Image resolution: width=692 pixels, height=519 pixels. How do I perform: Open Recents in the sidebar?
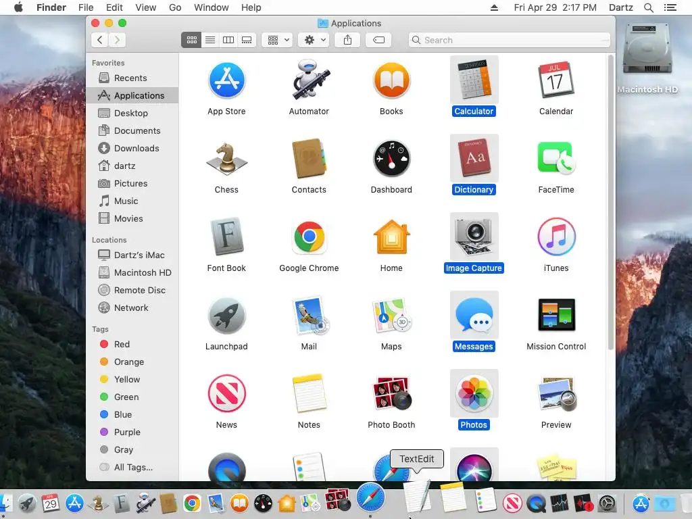pyautogui.click(x=132, y=78)
